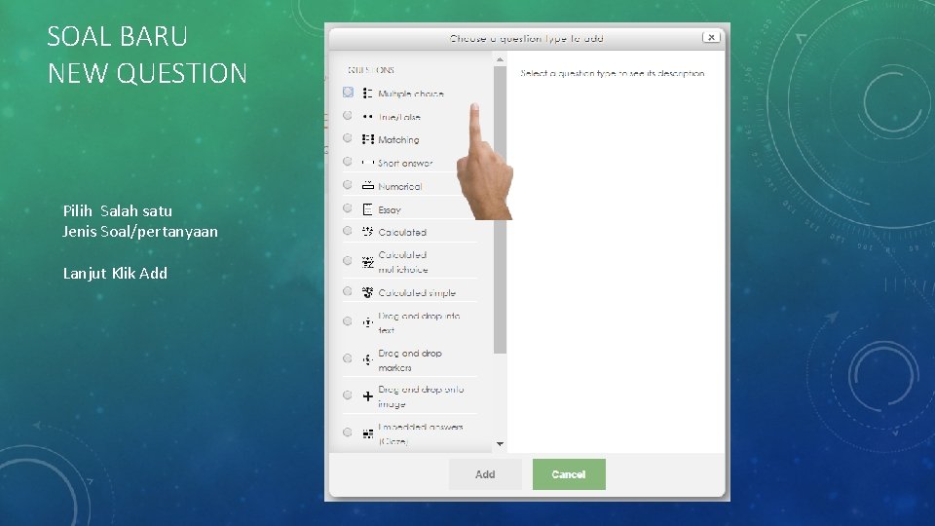Click the Drag and drop onto image icon

pos(368,396)
